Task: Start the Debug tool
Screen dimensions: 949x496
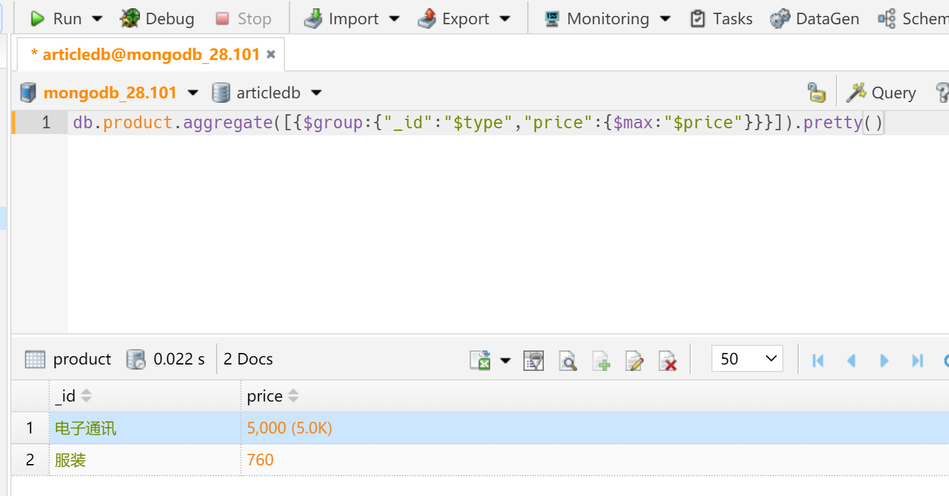Action: click(x=157, y=19)
